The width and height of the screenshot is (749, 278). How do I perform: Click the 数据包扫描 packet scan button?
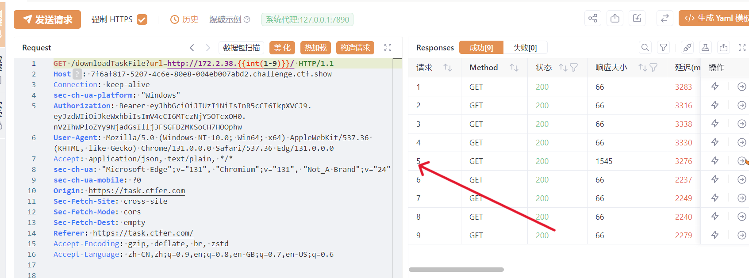[x=242, y=48]
